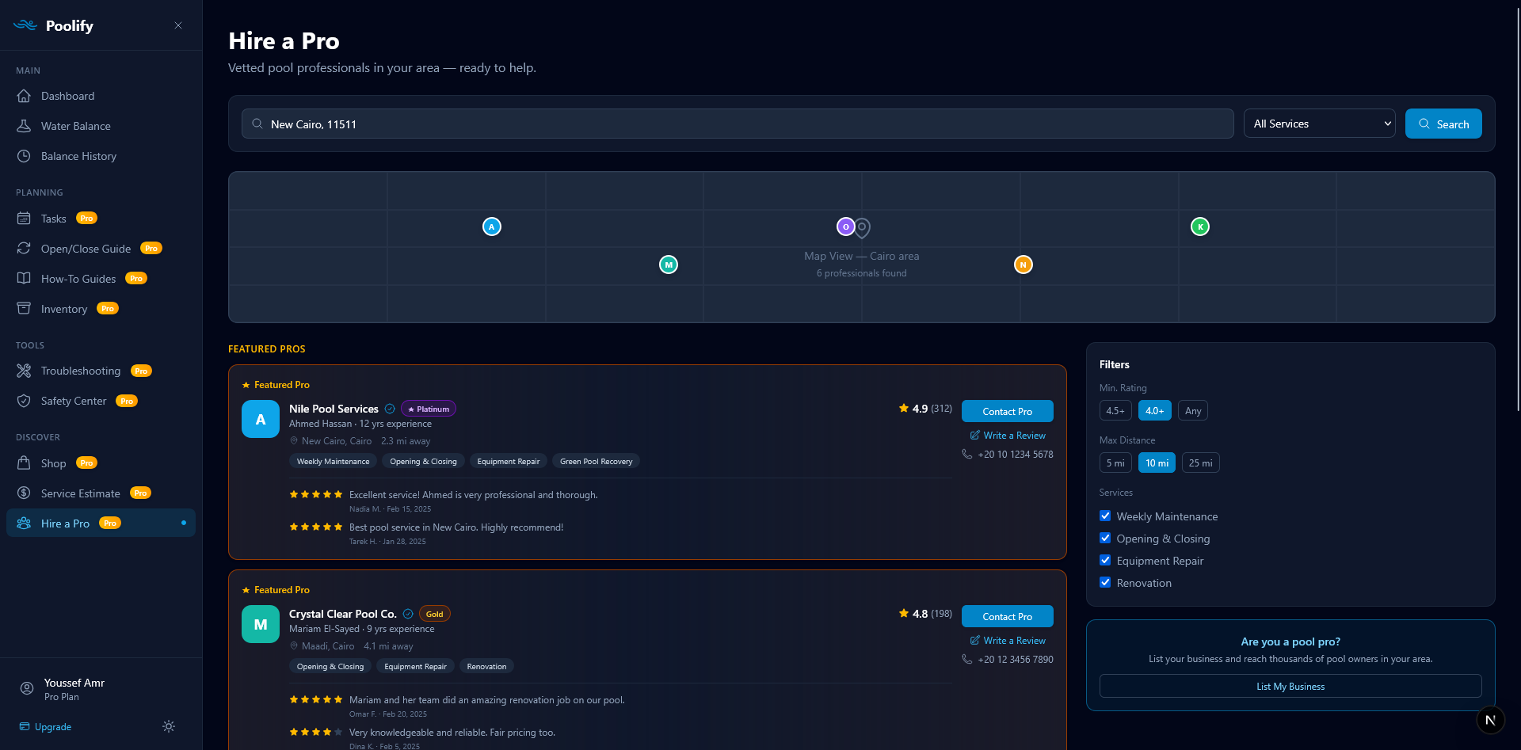This screenshot has height=750, width=1521.
Task: Click the Youssef Amr profile avatar icon
Action: pyautogui.click(x=27, y=689)
